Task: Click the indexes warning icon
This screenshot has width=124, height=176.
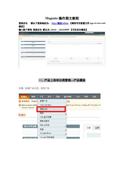Action: tap(20, 105)
